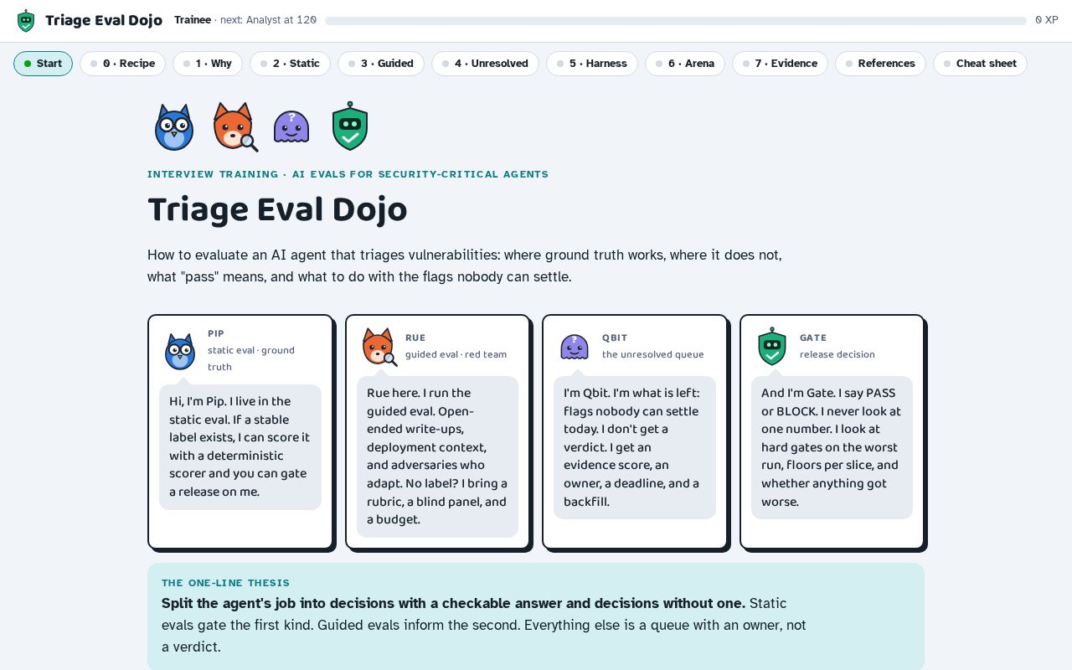
Task: Open the References tab
Action: (880, 64)
